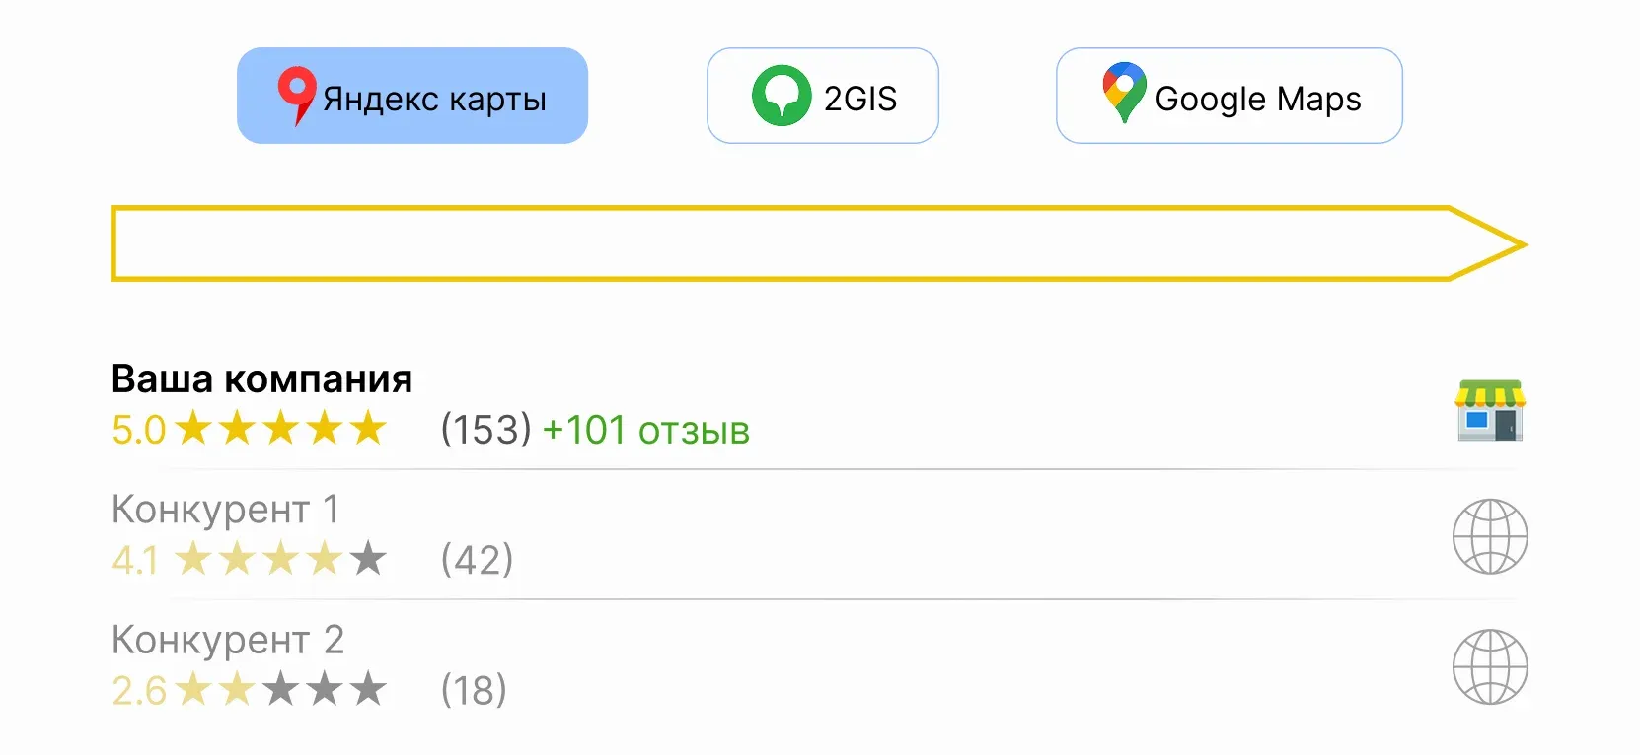Screen dimensions: 1640x755
Task: Open the +101 отзыв reviews link
Action: pos(646,430)
